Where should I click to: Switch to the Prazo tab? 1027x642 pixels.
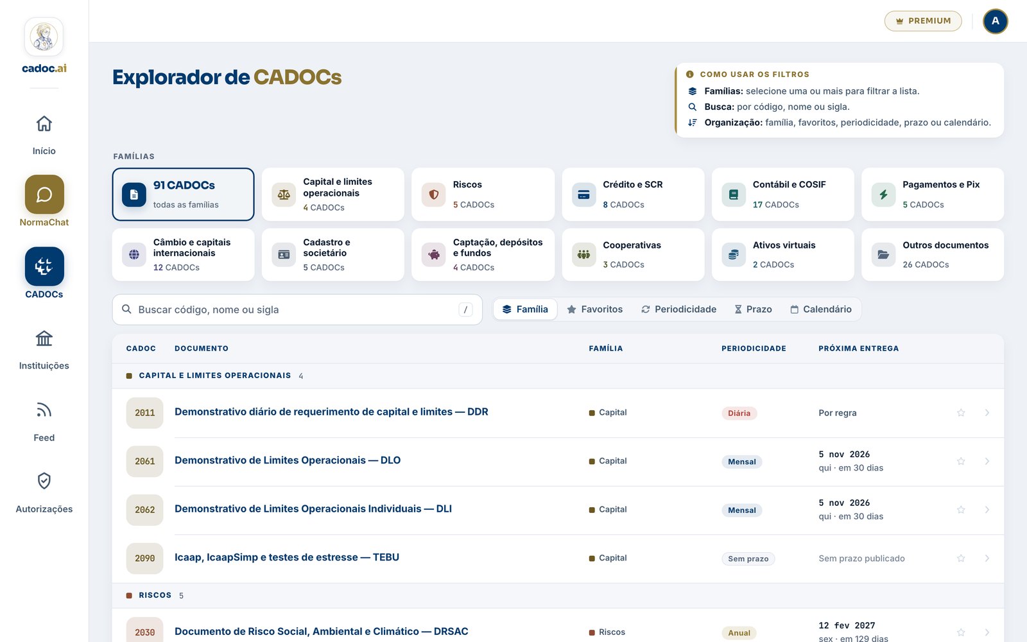[753, 309]
